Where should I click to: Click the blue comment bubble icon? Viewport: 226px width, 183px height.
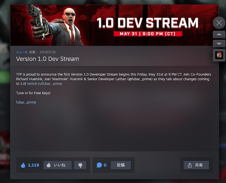(99, 165)
